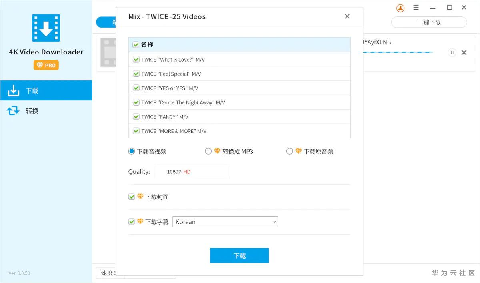
Task: Click the 一键下载 button
Action: 429,22
